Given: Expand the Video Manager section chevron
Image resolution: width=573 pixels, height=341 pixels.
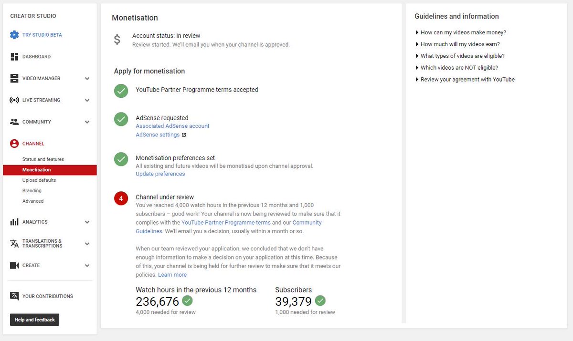Looking at the screenshot, I should coord(87,79).
